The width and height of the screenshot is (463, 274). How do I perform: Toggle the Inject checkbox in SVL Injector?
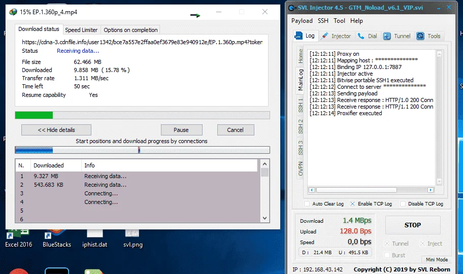(422, 244)
